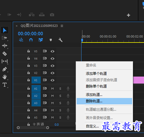Screen dimensions: 144x137
Task: Mute audio track A1
Action: click(52, 89)
